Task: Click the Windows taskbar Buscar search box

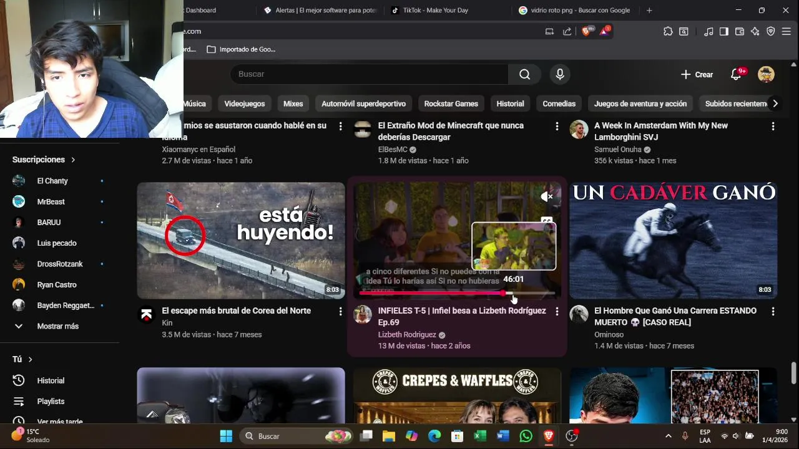Action: (295, 436)
